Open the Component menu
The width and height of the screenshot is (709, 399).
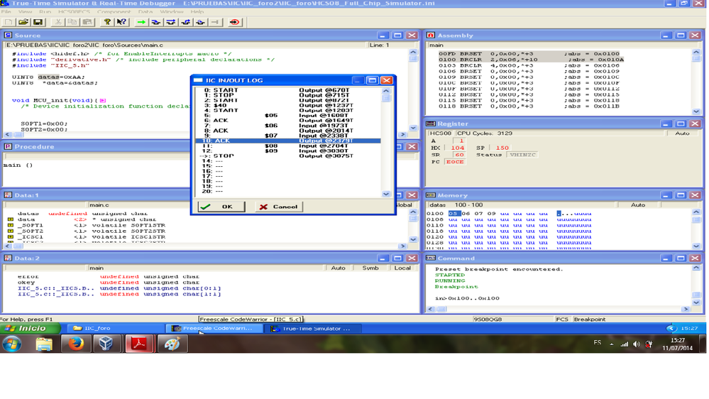114,12
